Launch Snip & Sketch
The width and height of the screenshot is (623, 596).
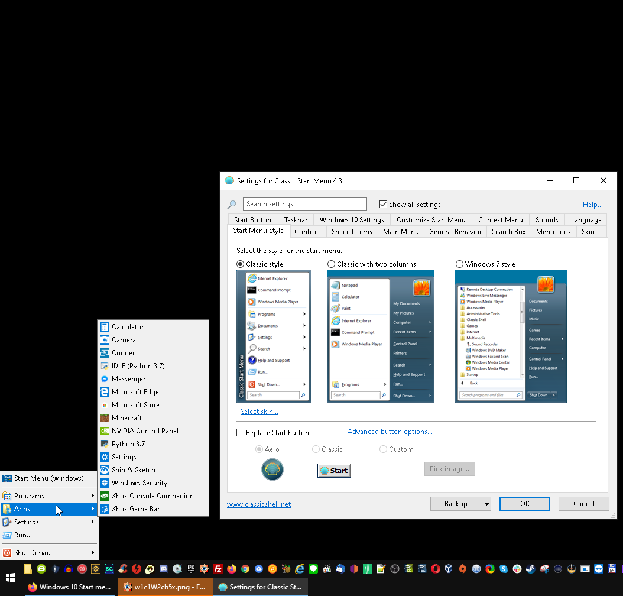(153, 470)
